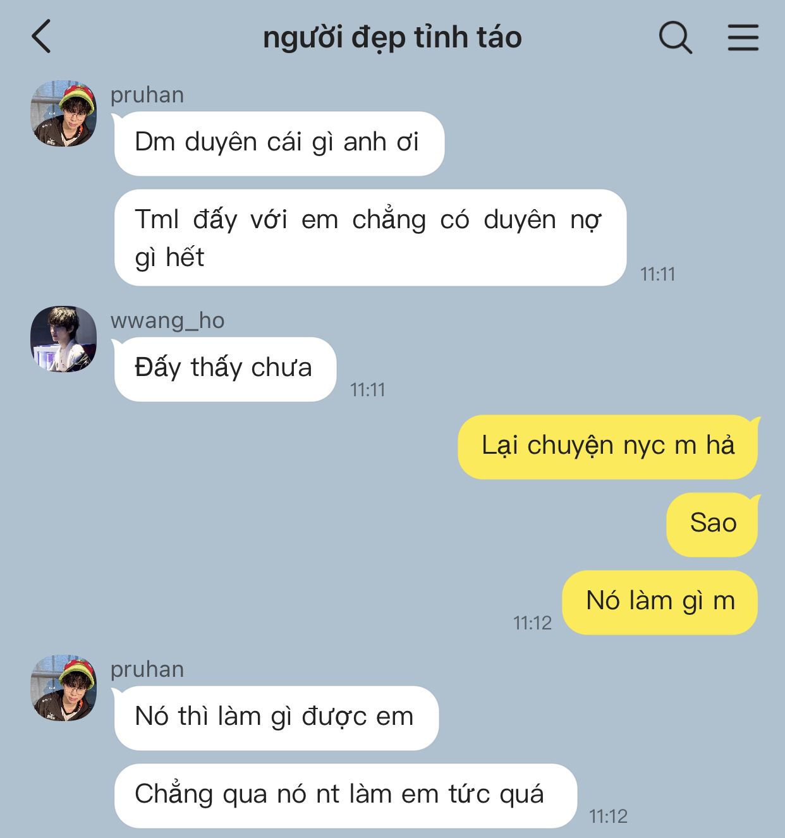Open the hamburger menu icon

[x=743, y=37]
